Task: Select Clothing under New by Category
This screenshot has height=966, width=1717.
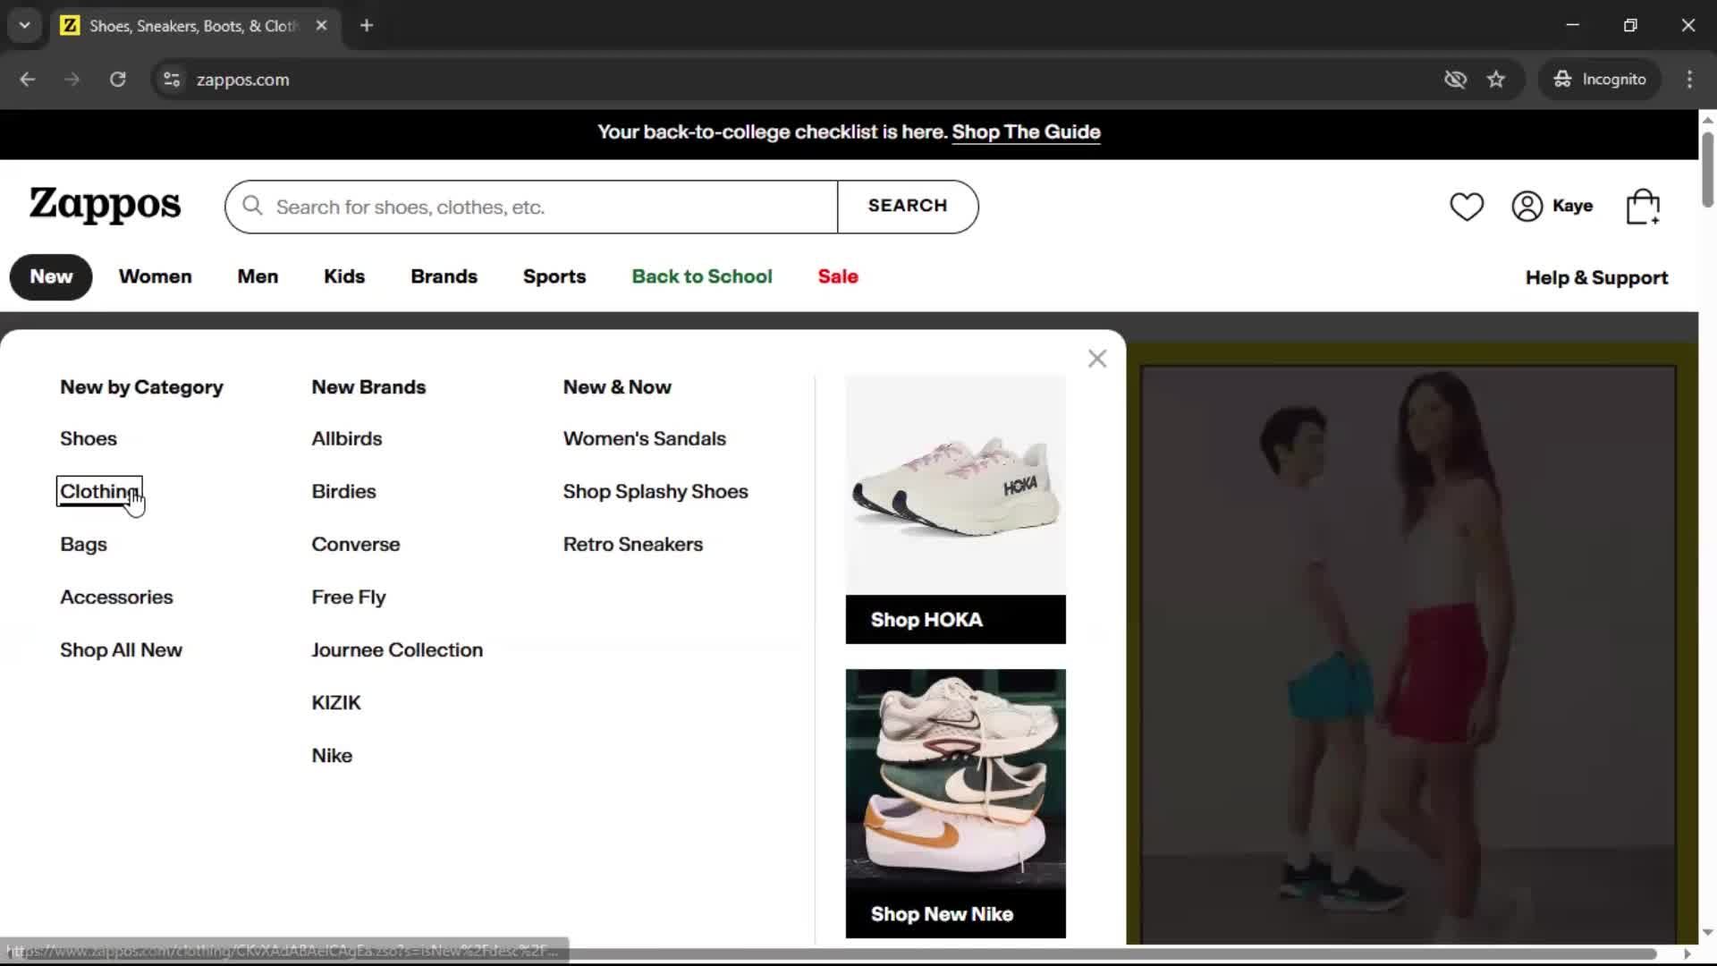Action: point(99,491)
